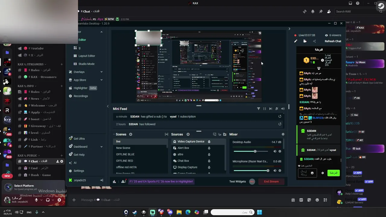Toggle lock on Video Capture Device source
Image resolution: width=386 pixels, height=217 pixels.
(209, 142)
